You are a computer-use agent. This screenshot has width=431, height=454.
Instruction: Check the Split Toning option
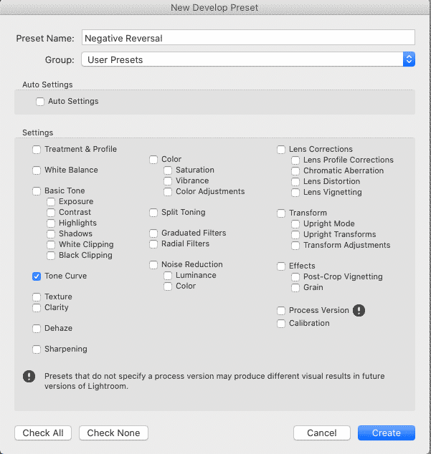pos(153,213)
